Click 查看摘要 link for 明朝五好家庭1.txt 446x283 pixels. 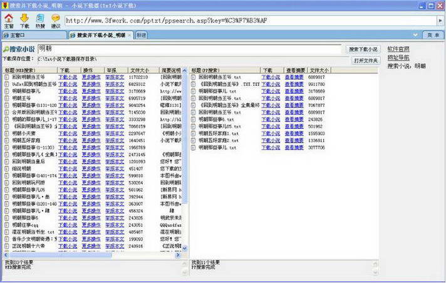tap(294, 133)
